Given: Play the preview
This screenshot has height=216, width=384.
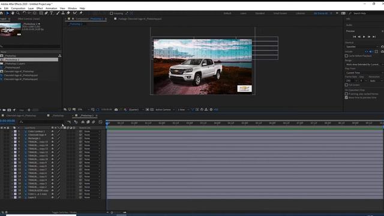Looking at the screenshot, I should (x=364, y=37).
